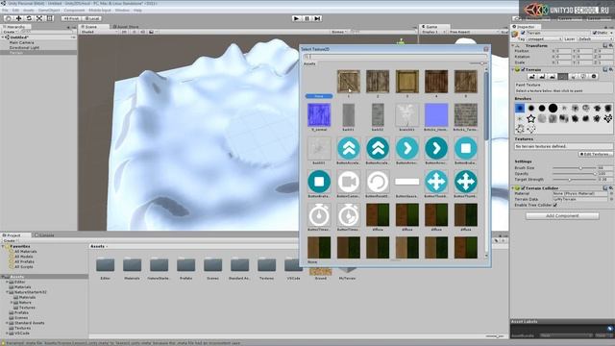Toggle the Terrain Collider enabled checkbox
Image resolution: width=615 pixels, height=346 pixels.
click(x=523, y=188)
